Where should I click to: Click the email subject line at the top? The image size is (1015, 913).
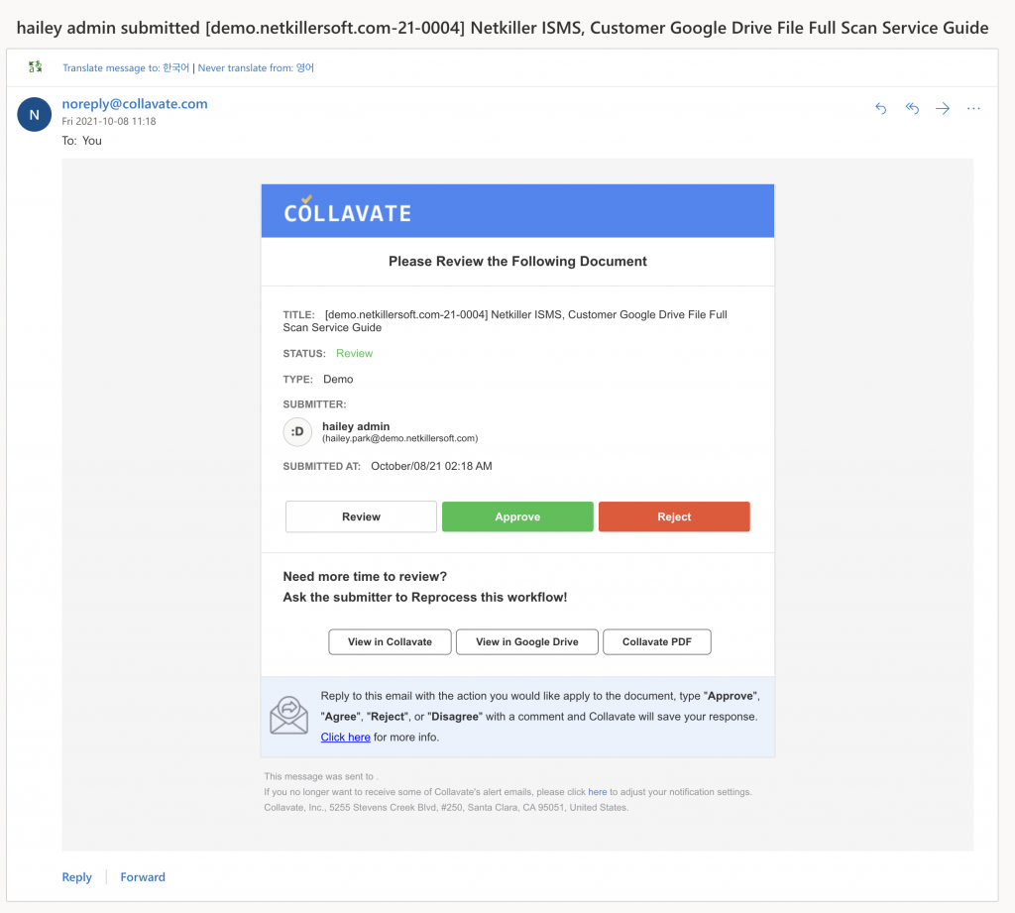[x=503, y=28]
